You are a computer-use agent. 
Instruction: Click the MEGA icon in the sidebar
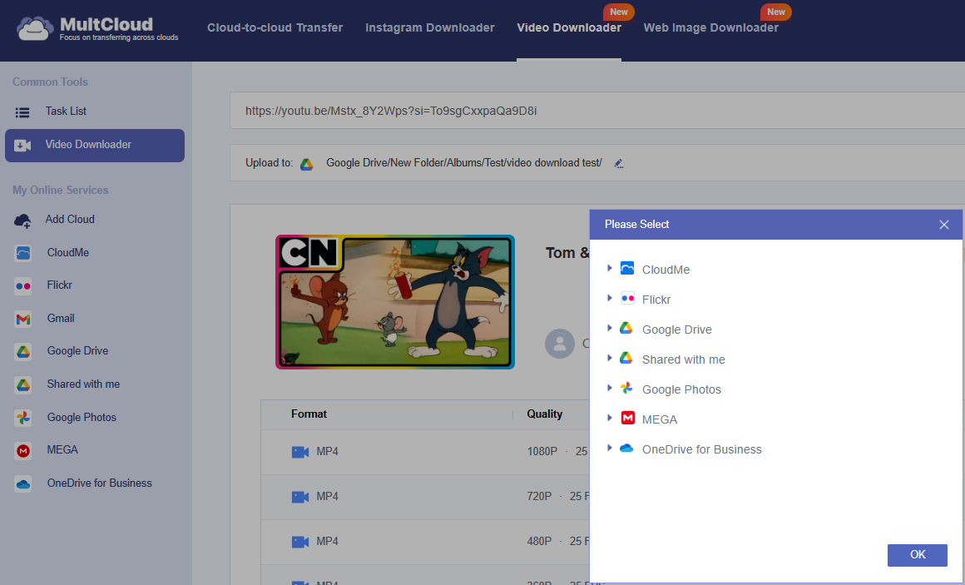(23, 451)
